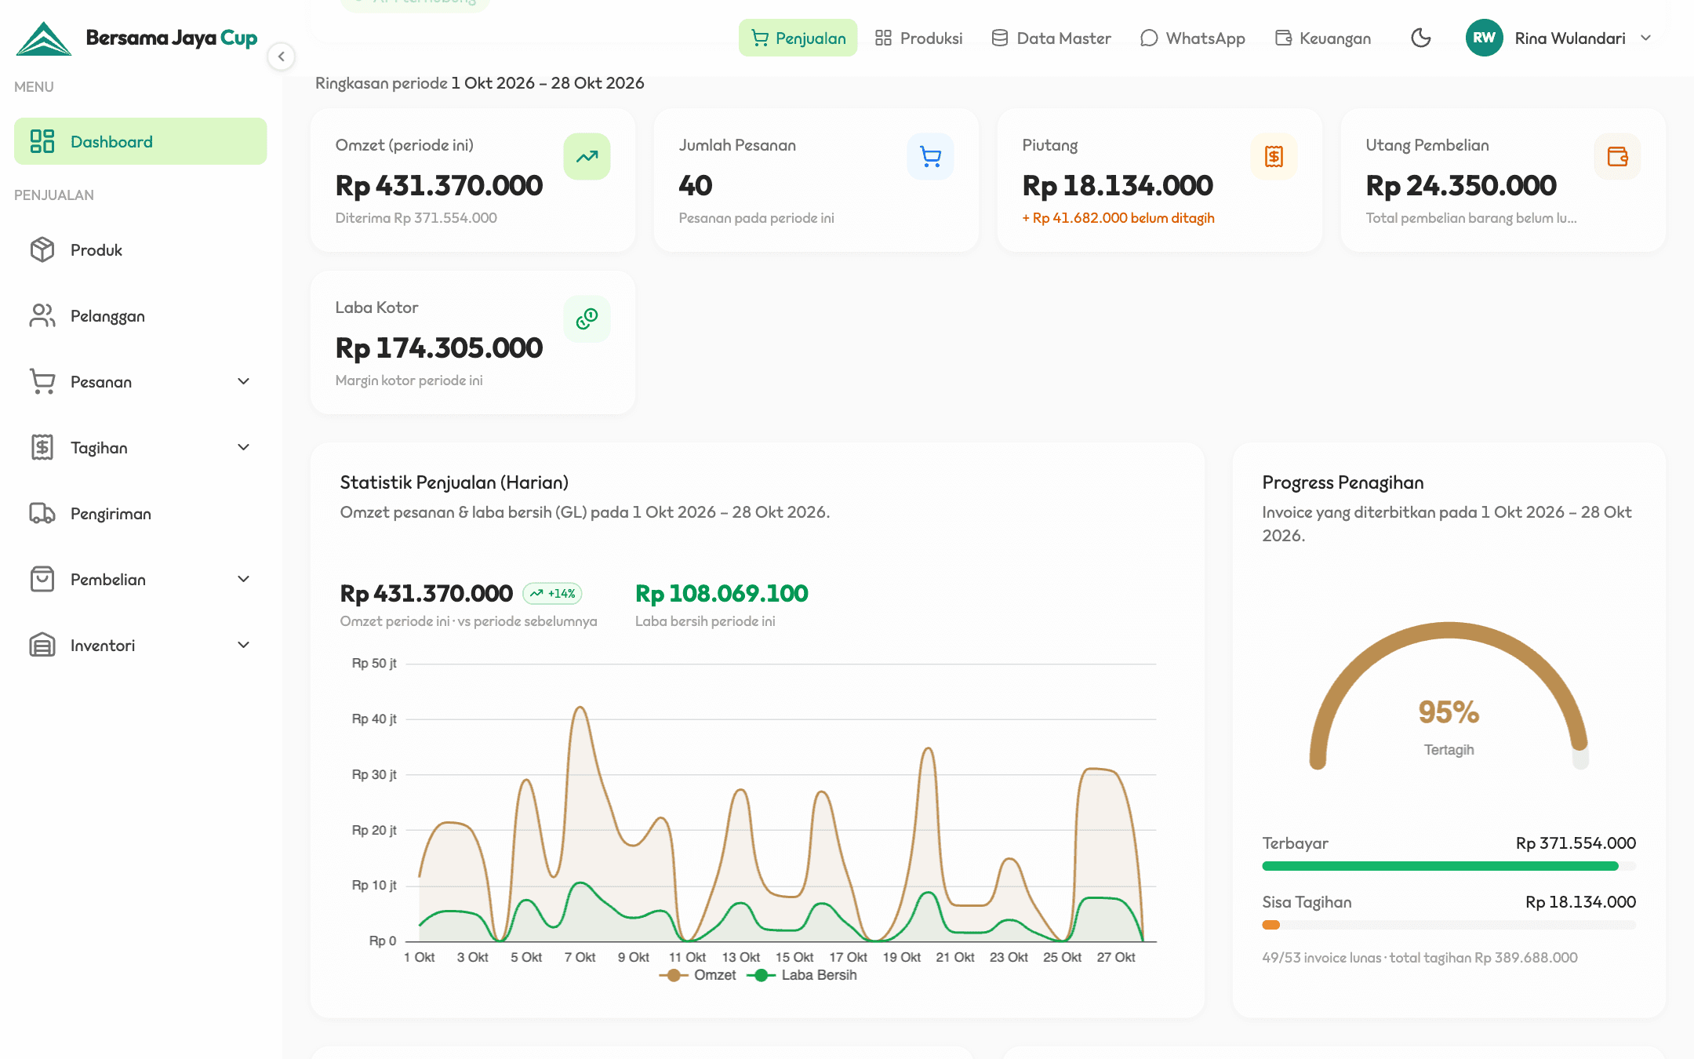Click the Rp 108.069.100 laba bersih figure

point(722,594)
